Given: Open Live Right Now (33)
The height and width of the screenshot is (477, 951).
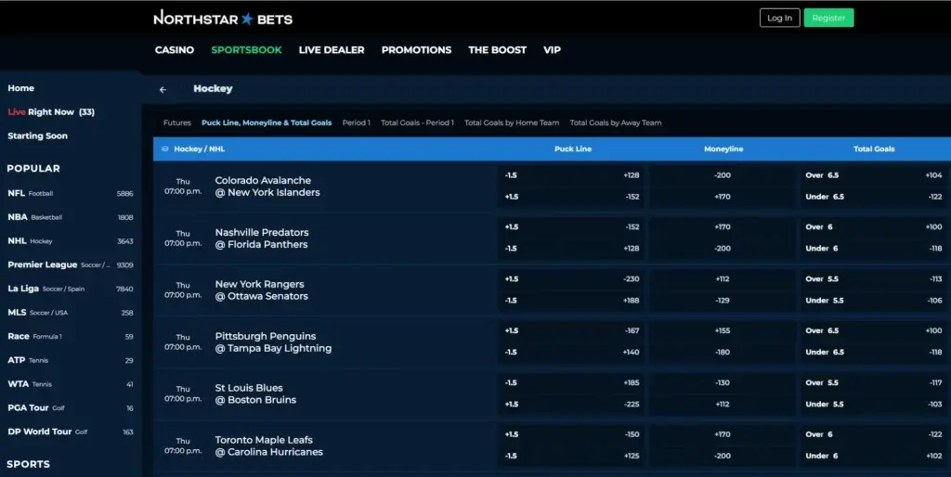Looking at the screenshot, I should pos(52,111).
